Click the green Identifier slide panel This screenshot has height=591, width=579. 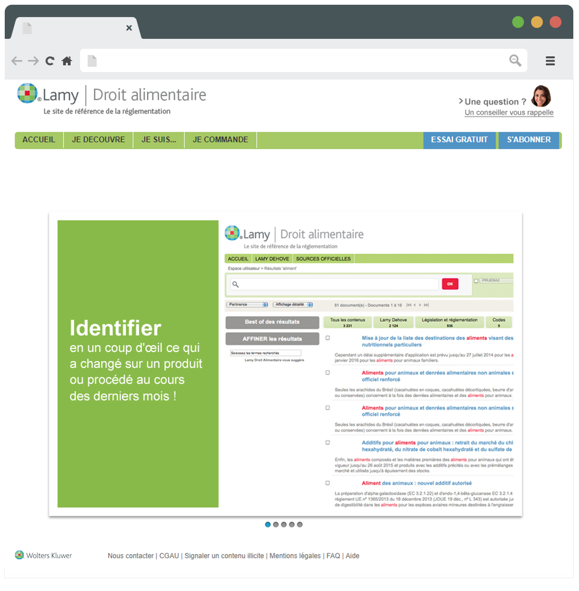(x=138, y=364)
